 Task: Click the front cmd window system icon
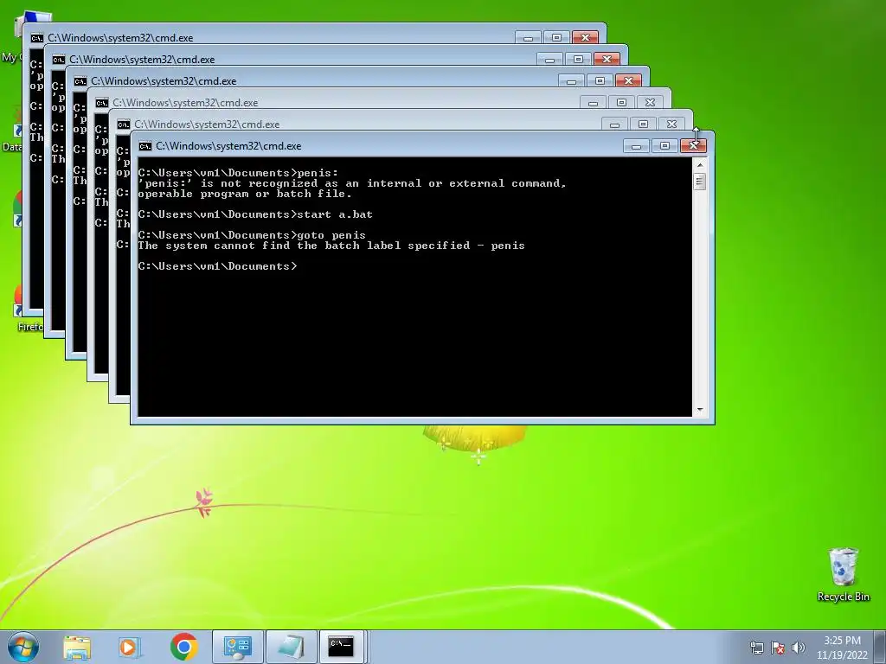[x=145, y=146]
